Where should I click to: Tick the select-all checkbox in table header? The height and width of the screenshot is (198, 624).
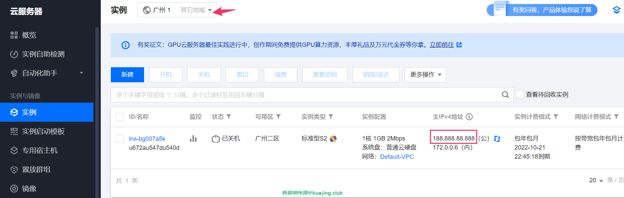(120, 117)
